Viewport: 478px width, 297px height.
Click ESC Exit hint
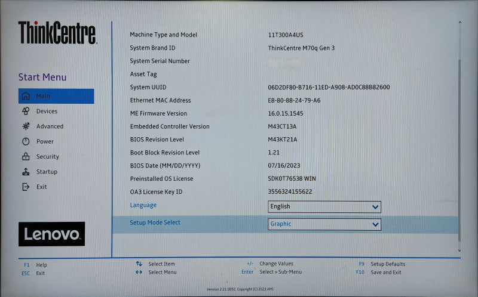tap(33, 273)
